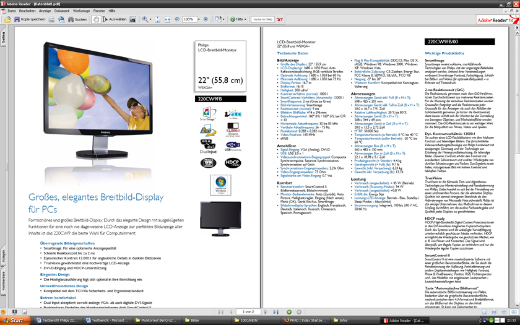Open the Seiten side panel tab
Screen dimensions: 520x325
coord(3,38)
